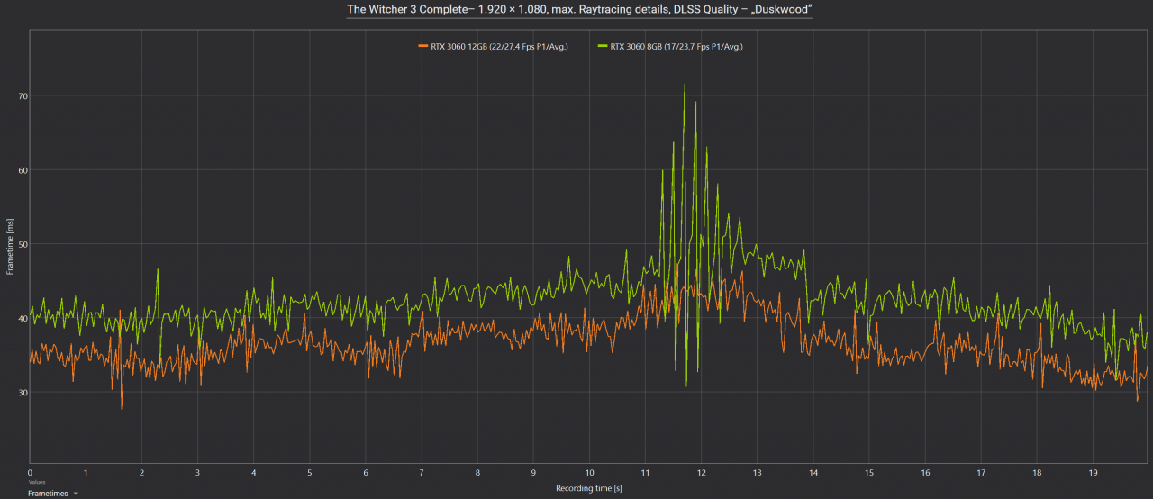The image size is (1153, 499).
Task: Click the x-axis tick label 0
Action: click(31, 472)
